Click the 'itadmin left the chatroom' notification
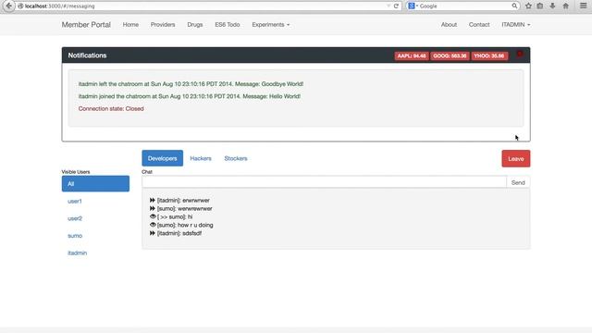Image resolution: width=592 pixels, height=333 pixels. (x=191, y=84)
